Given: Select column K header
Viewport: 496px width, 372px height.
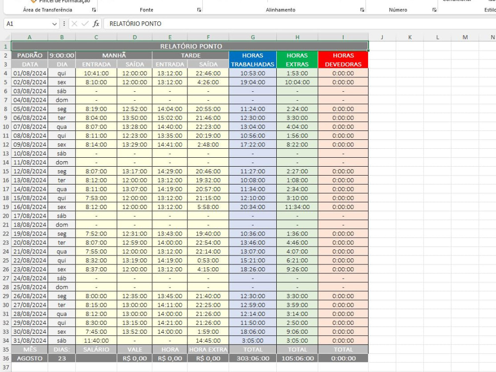Looking at the screenshot, I should tap(410, 37).
